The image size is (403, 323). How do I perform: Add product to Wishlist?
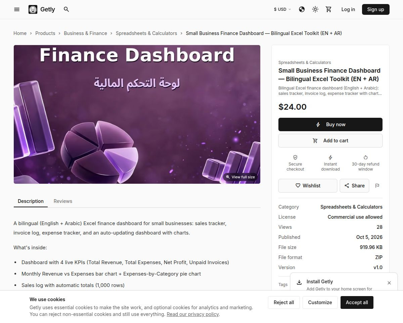pos(308,186)
